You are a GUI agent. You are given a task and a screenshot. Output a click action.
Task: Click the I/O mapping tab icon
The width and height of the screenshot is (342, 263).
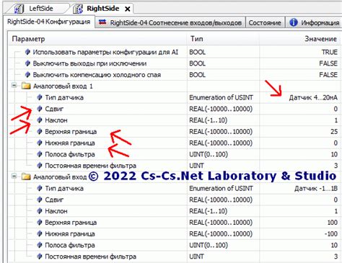[102, 22]
